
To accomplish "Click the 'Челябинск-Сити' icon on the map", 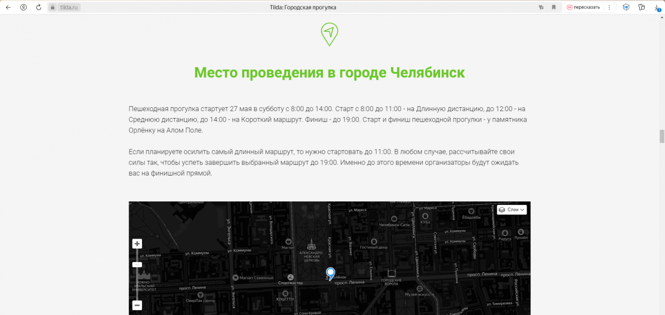I will 395,218.
